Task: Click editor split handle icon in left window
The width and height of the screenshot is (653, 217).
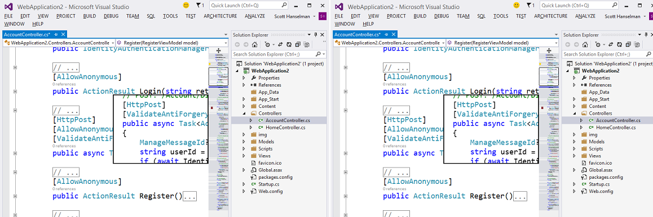Action: click(x=219, y=51)
